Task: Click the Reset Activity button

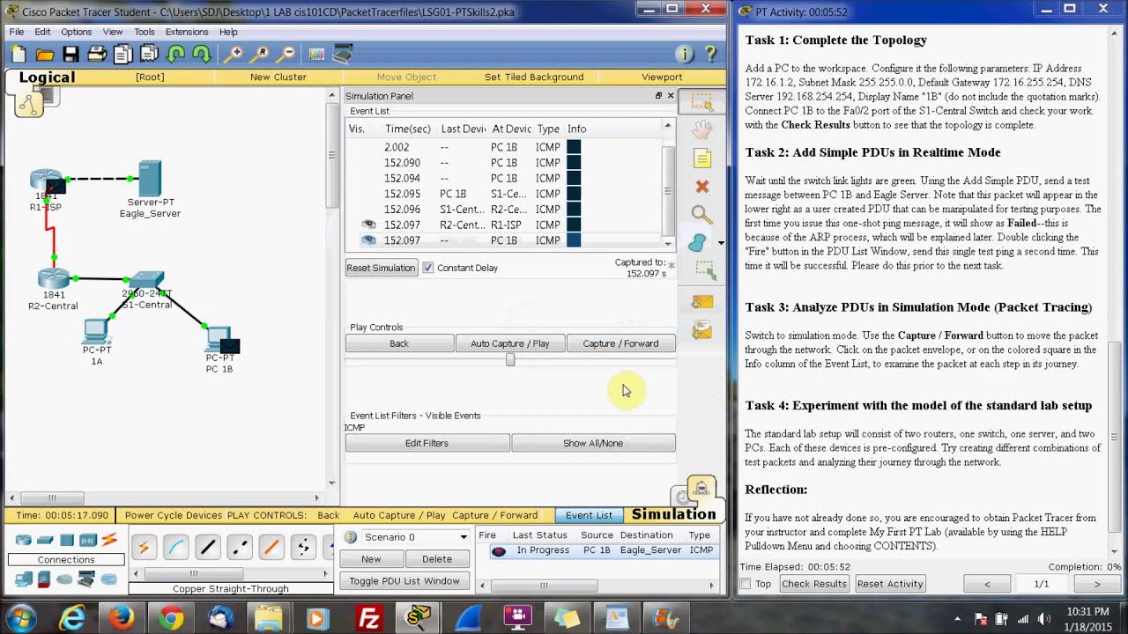Action: click(890, 584)
